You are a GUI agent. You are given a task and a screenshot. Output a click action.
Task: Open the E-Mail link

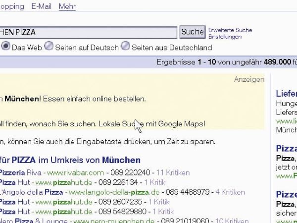click(x=41, y=6)
